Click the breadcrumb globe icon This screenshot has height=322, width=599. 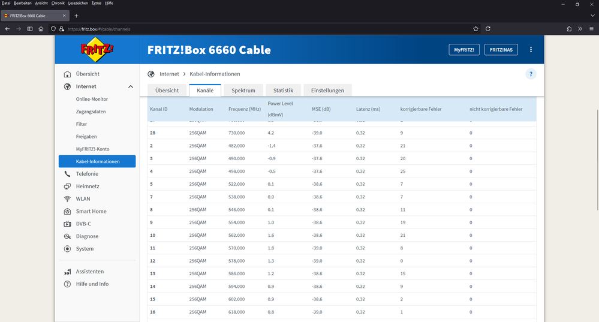coord(151,74)
